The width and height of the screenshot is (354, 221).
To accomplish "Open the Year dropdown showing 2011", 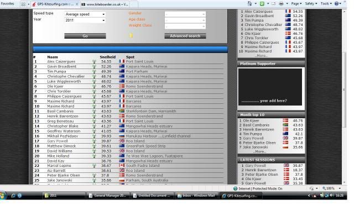I will pos(85,20).
